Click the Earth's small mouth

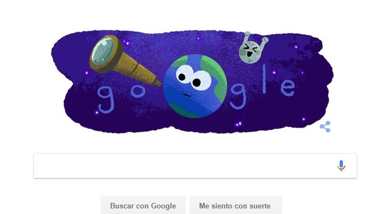coord(187,95)
